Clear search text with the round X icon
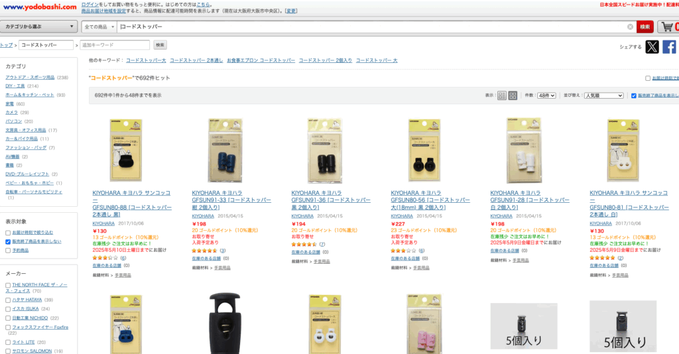The height and width of the screenshot is (354, 679). pos(630,27)
